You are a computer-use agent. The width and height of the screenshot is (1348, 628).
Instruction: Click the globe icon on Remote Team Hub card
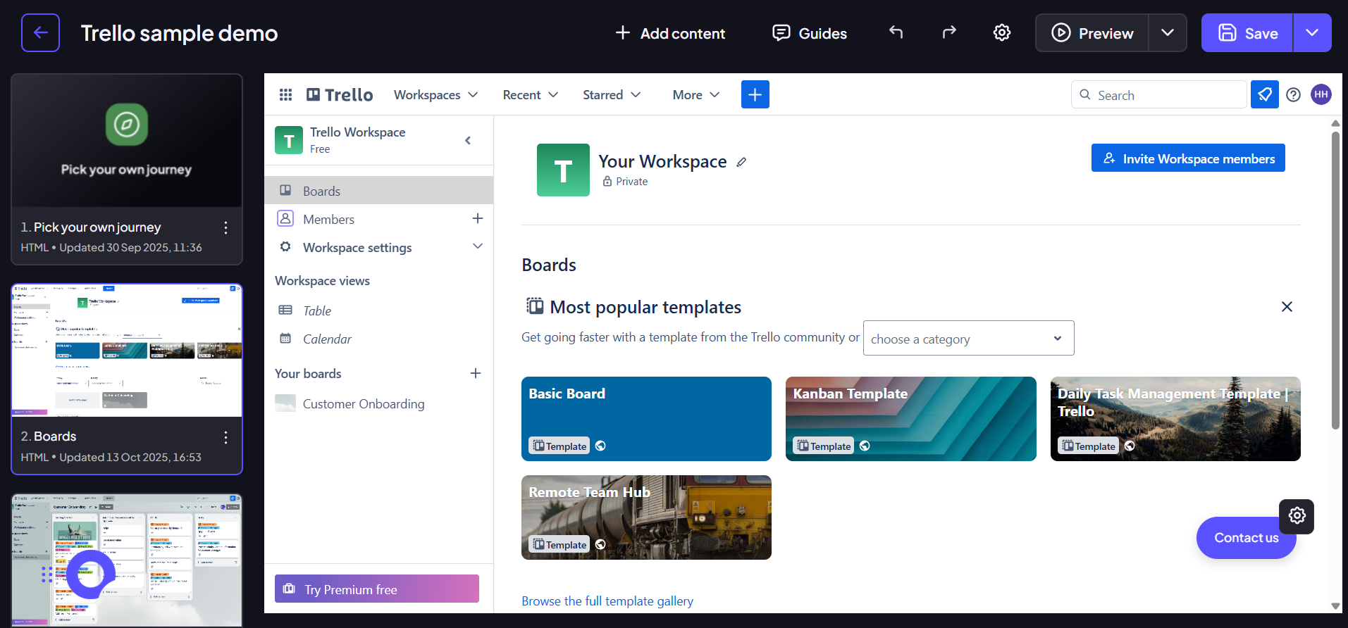click(600, 544)
